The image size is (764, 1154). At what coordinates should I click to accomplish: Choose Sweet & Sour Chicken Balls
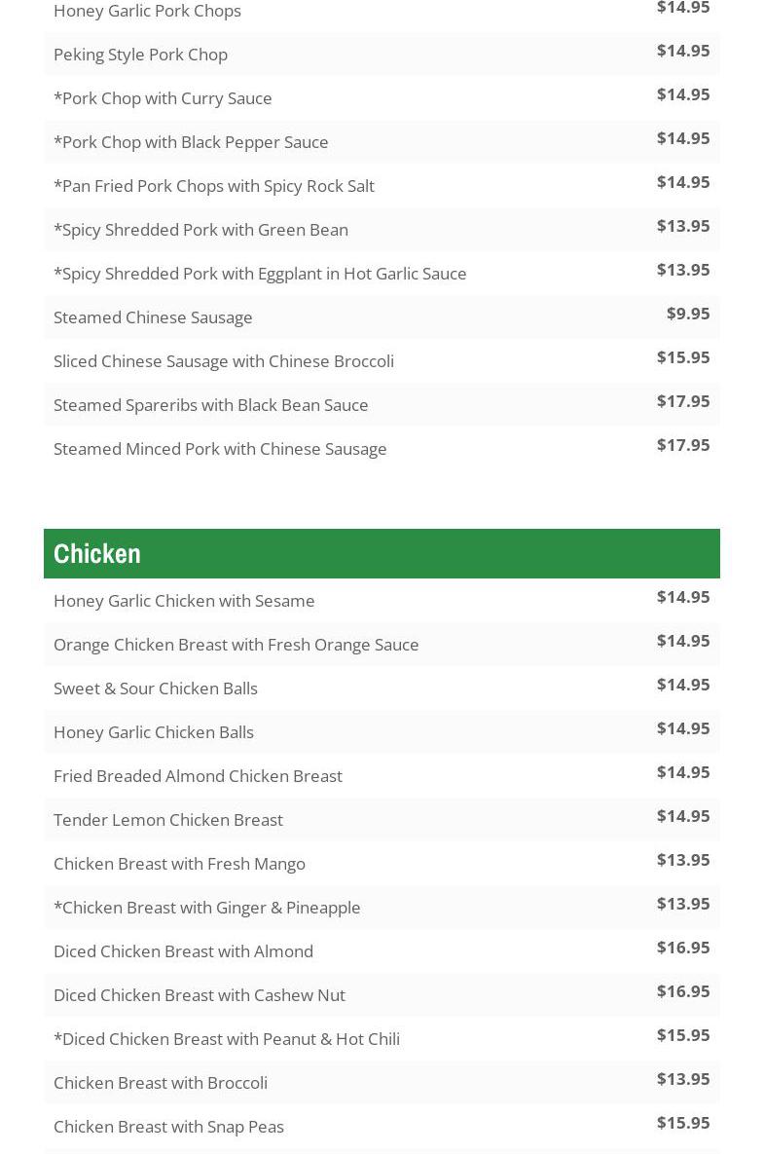click(156, 689)
